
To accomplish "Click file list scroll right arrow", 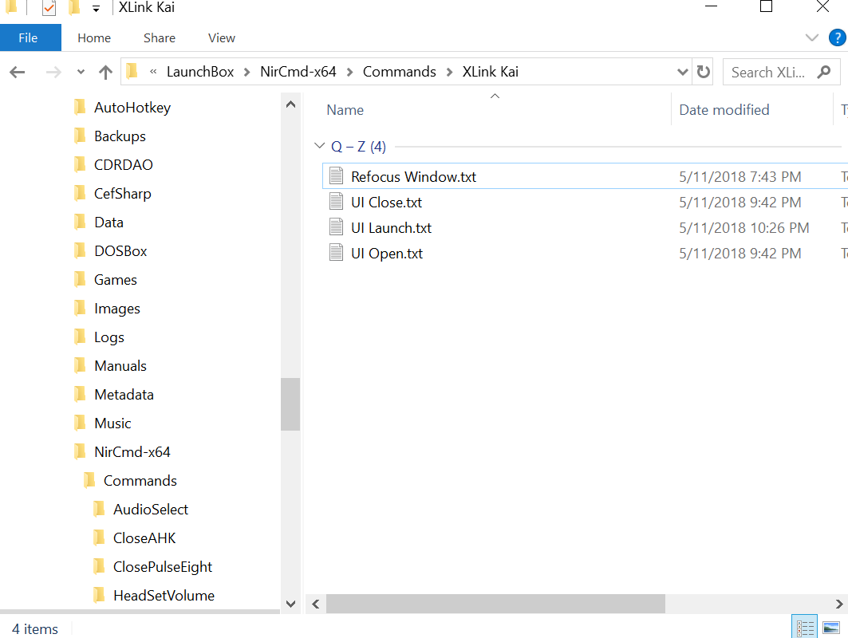I will coord(838,604).
